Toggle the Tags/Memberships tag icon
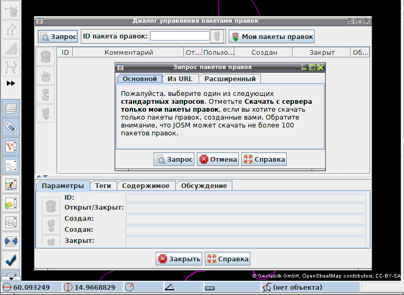 11,127
